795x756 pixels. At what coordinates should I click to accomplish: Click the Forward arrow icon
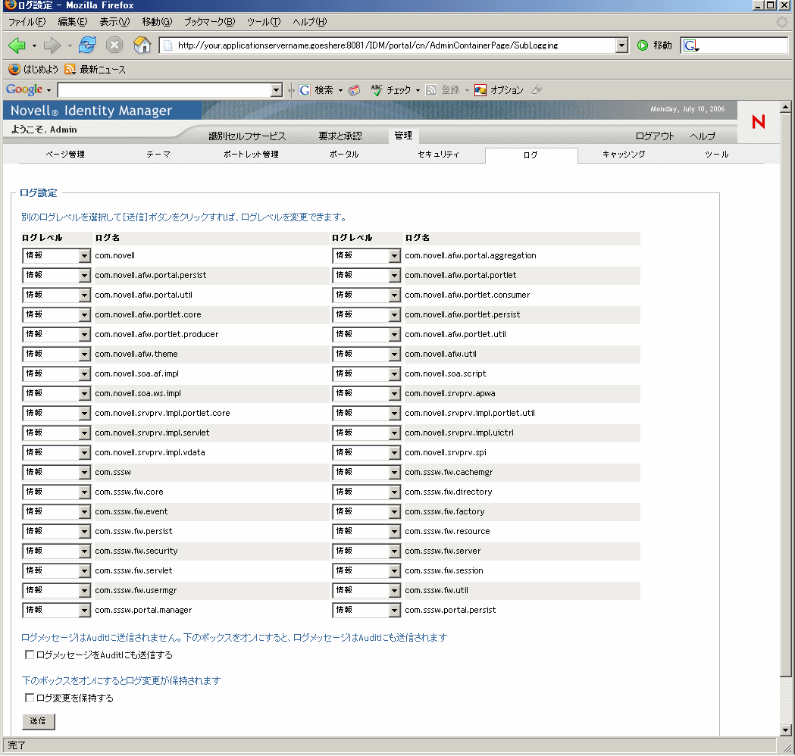[52, 45]
